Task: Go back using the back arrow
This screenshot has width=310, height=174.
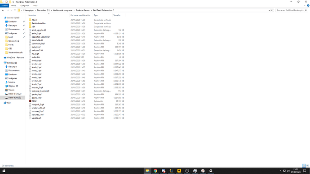Action: click(3, 10)
